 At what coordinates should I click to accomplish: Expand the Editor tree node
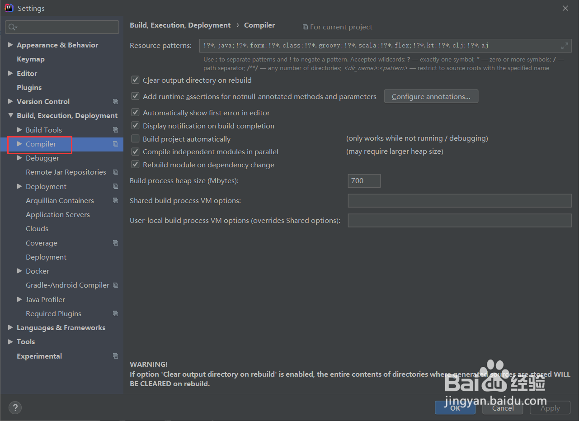[10, 73]
